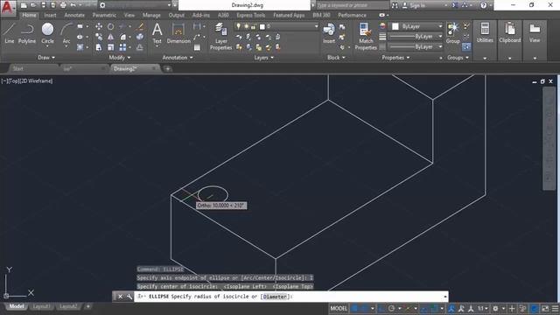Switch to the Start file tab

(x=17, y=68)
